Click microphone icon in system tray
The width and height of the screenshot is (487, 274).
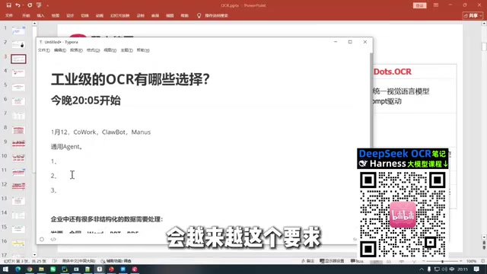pyautogui.click(x=429, y=269)
